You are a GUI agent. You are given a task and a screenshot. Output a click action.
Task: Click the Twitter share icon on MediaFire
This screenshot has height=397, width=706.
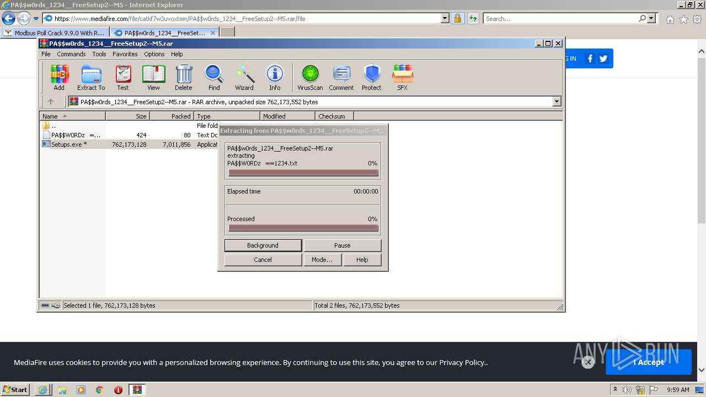pyautogui.click(x=603, y=58)
